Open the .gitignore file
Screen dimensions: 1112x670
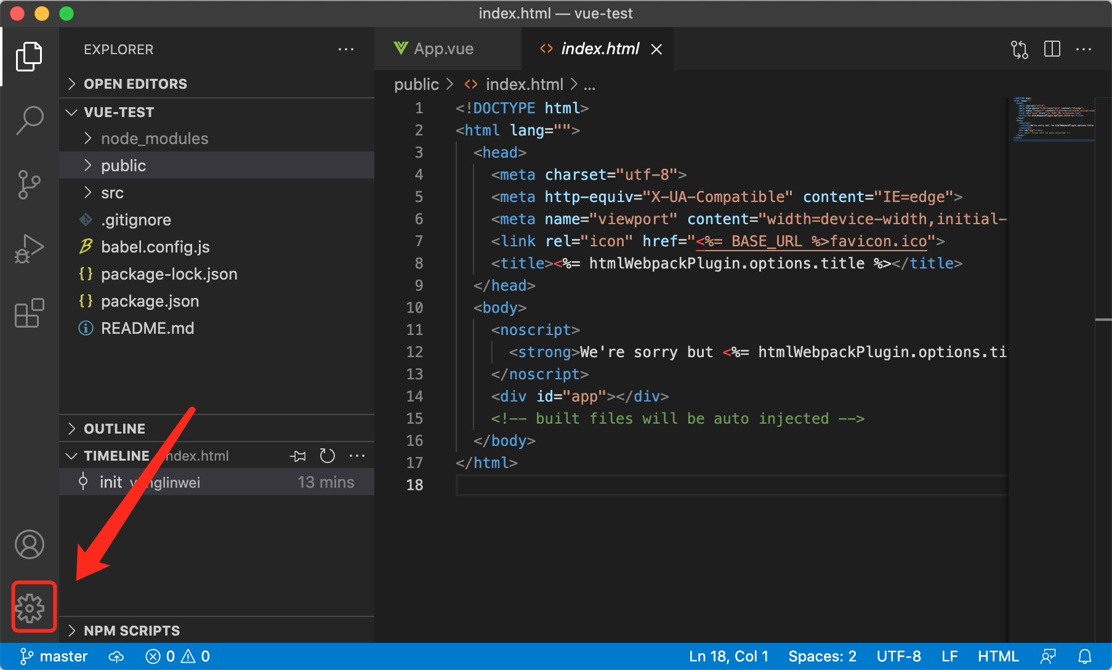point(217,220)
